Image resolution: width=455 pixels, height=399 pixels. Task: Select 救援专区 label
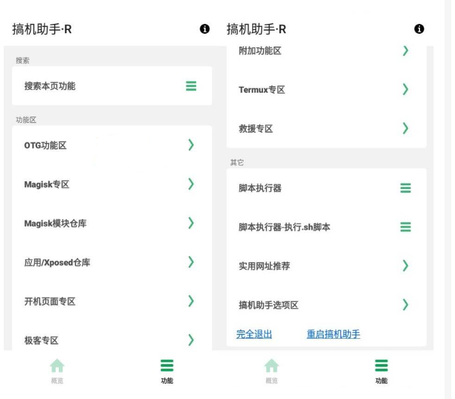point(256,129)
